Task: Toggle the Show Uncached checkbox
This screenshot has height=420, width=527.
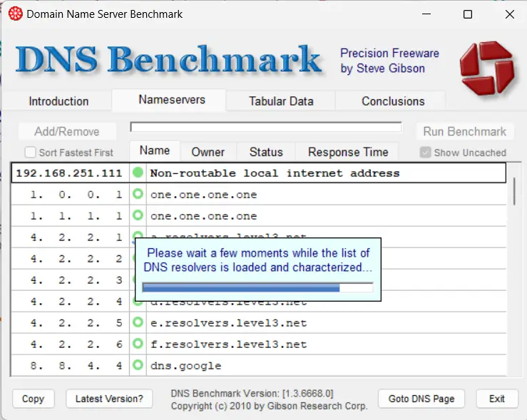Action: click(426, 153)
